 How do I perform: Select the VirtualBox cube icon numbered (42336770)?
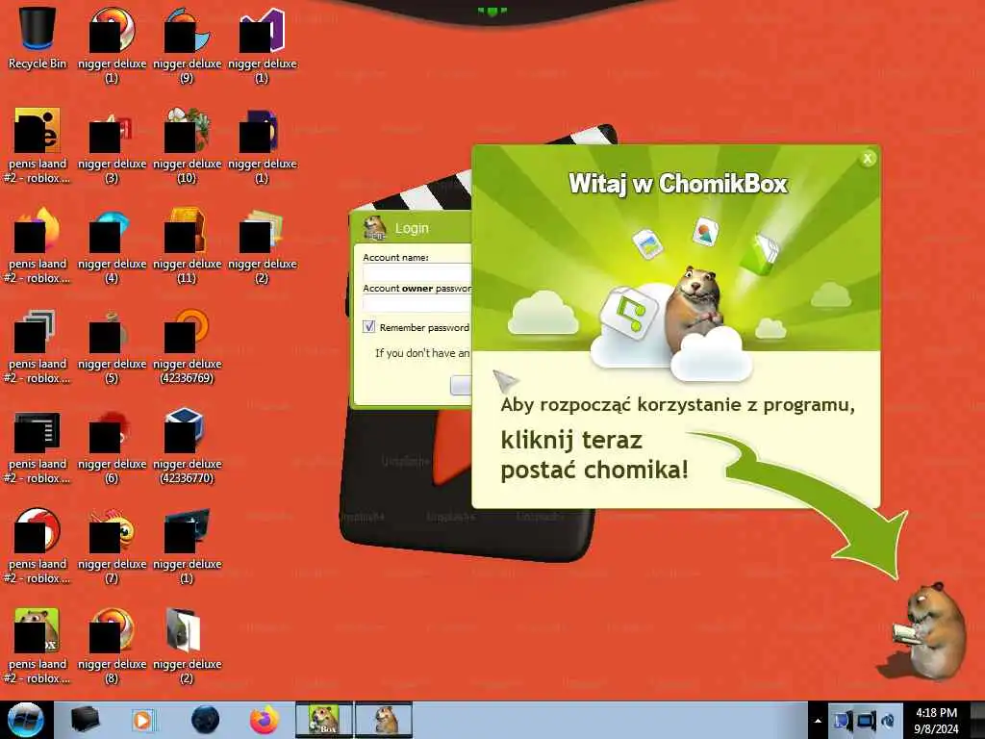point(188,446)
